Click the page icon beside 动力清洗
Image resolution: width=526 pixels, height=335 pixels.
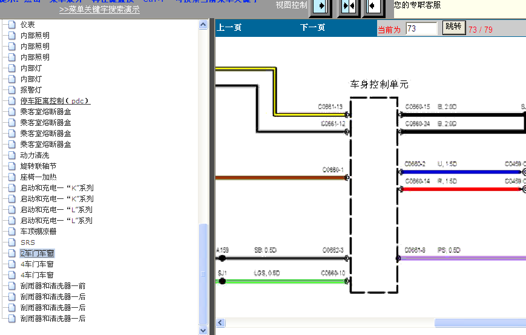point(12,155)
